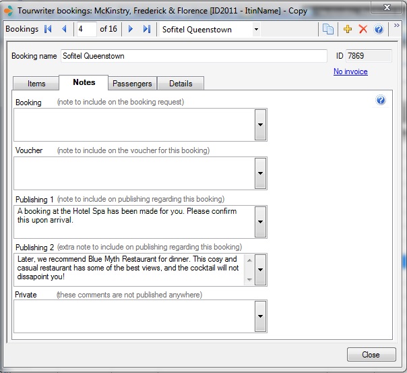Switch to the Items tab

[36, 84]
